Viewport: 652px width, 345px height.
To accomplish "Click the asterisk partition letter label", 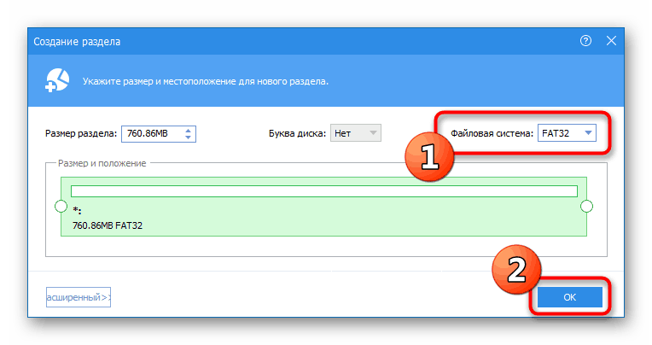I will click(x=77, y=210).
